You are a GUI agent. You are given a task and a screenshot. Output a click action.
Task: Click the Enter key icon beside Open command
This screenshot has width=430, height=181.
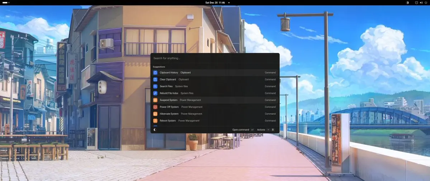click(252, 129)
